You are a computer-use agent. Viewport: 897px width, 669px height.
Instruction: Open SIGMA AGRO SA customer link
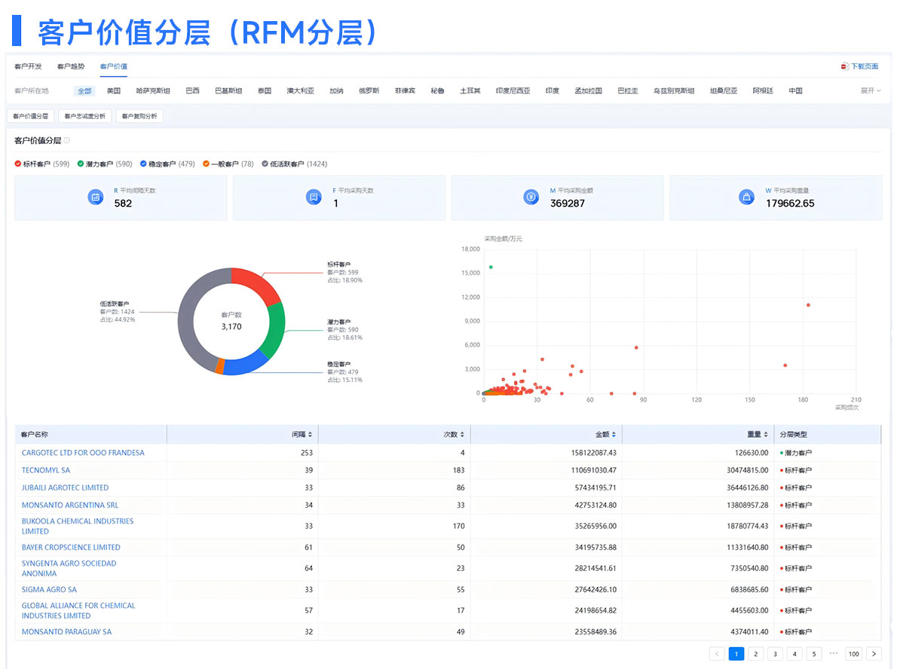pyautogui.click(x=49, y=590)
